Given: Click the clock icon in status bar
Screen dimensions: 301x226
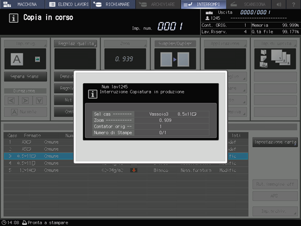Looking at the screenshot, I should point(4,223).
